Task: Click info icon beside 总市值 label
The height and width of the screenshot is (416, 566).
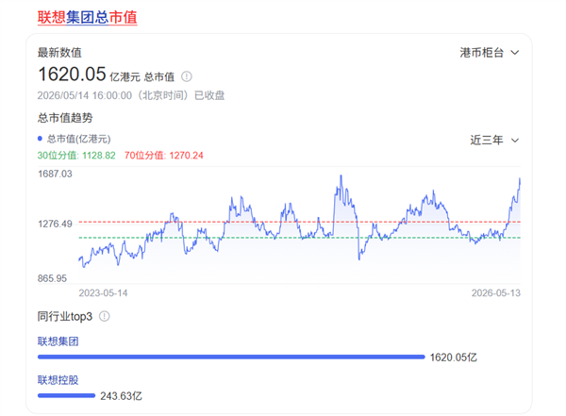Action: [x=187, y=76]
